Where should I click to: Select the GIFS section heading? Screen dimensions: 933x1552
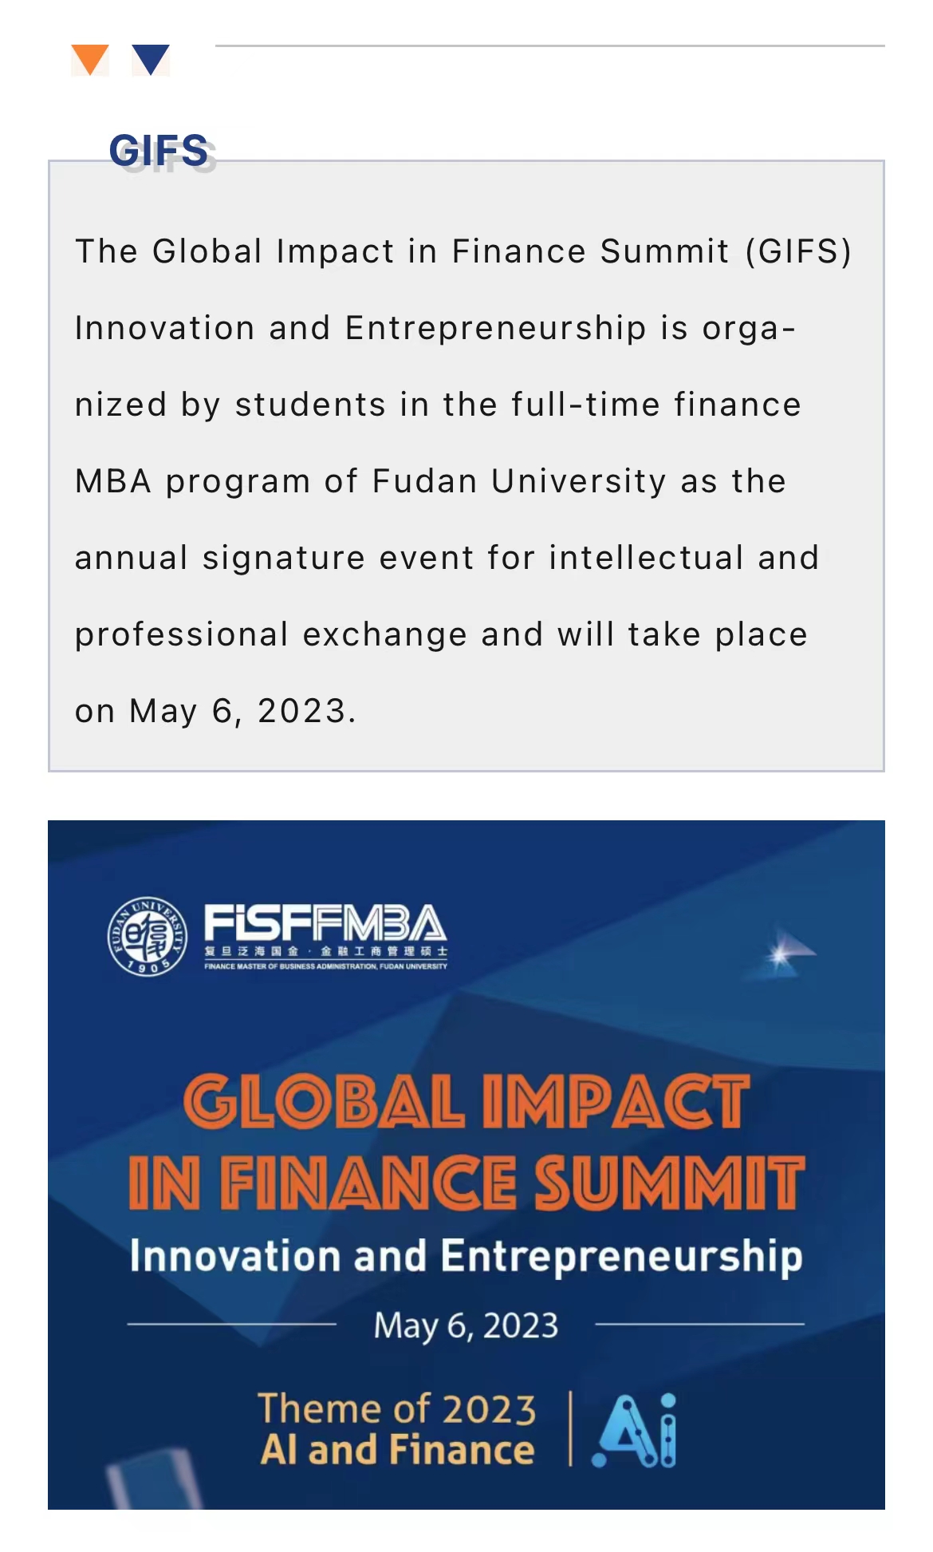pos(159,150)
